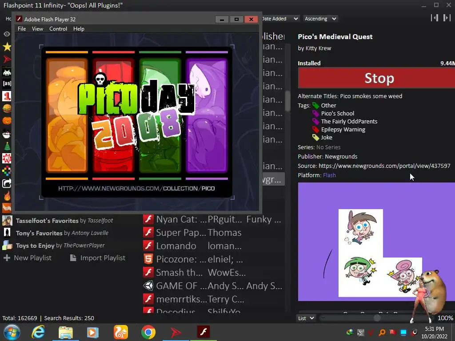Open the Other tag
The width and height of the screenshot is (455, 341).
328,106
